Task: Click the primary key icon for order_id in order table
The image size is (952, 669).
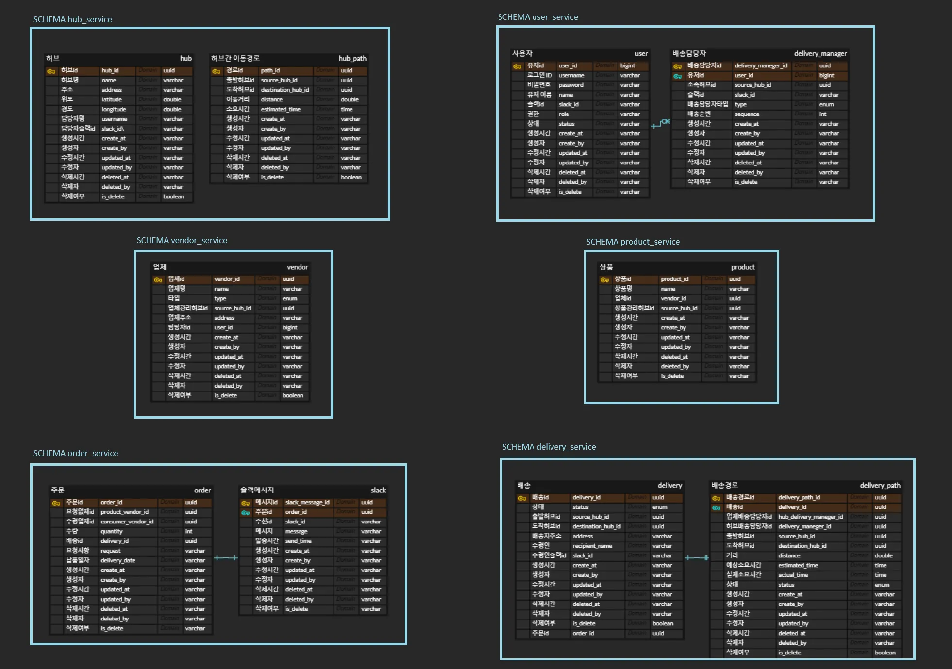Action: (56, 503)
